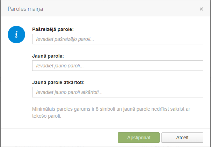Confirm with the green Apstiprināt button
Image resolution: width=211 pixels, height=147 pixels.
click(139, 138)
